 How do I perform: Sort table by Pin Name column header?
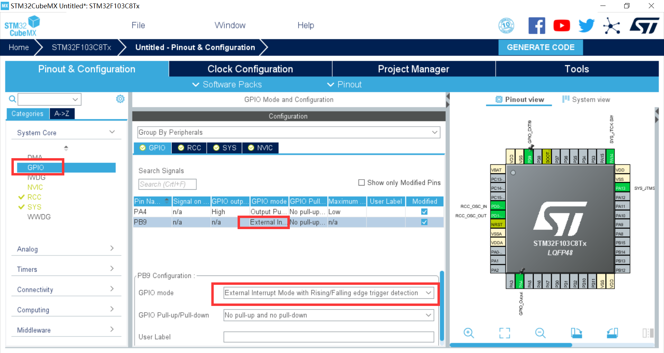pos(153,201)
